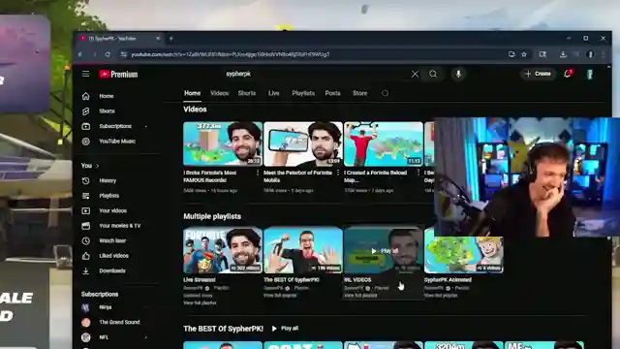Play all on IRL VIDEOS playlist

coord(385,251)
